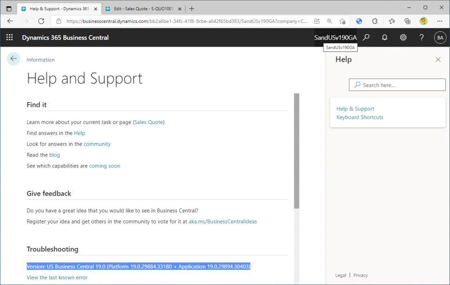Open aka.ms/BusinessCentralIdeas link
Viewport: 450px width, 285px height.
pos(223,222)
